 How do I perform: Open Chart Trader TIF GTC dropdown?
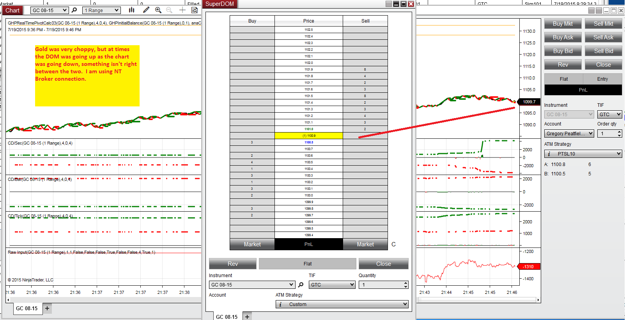click(610, 115)
